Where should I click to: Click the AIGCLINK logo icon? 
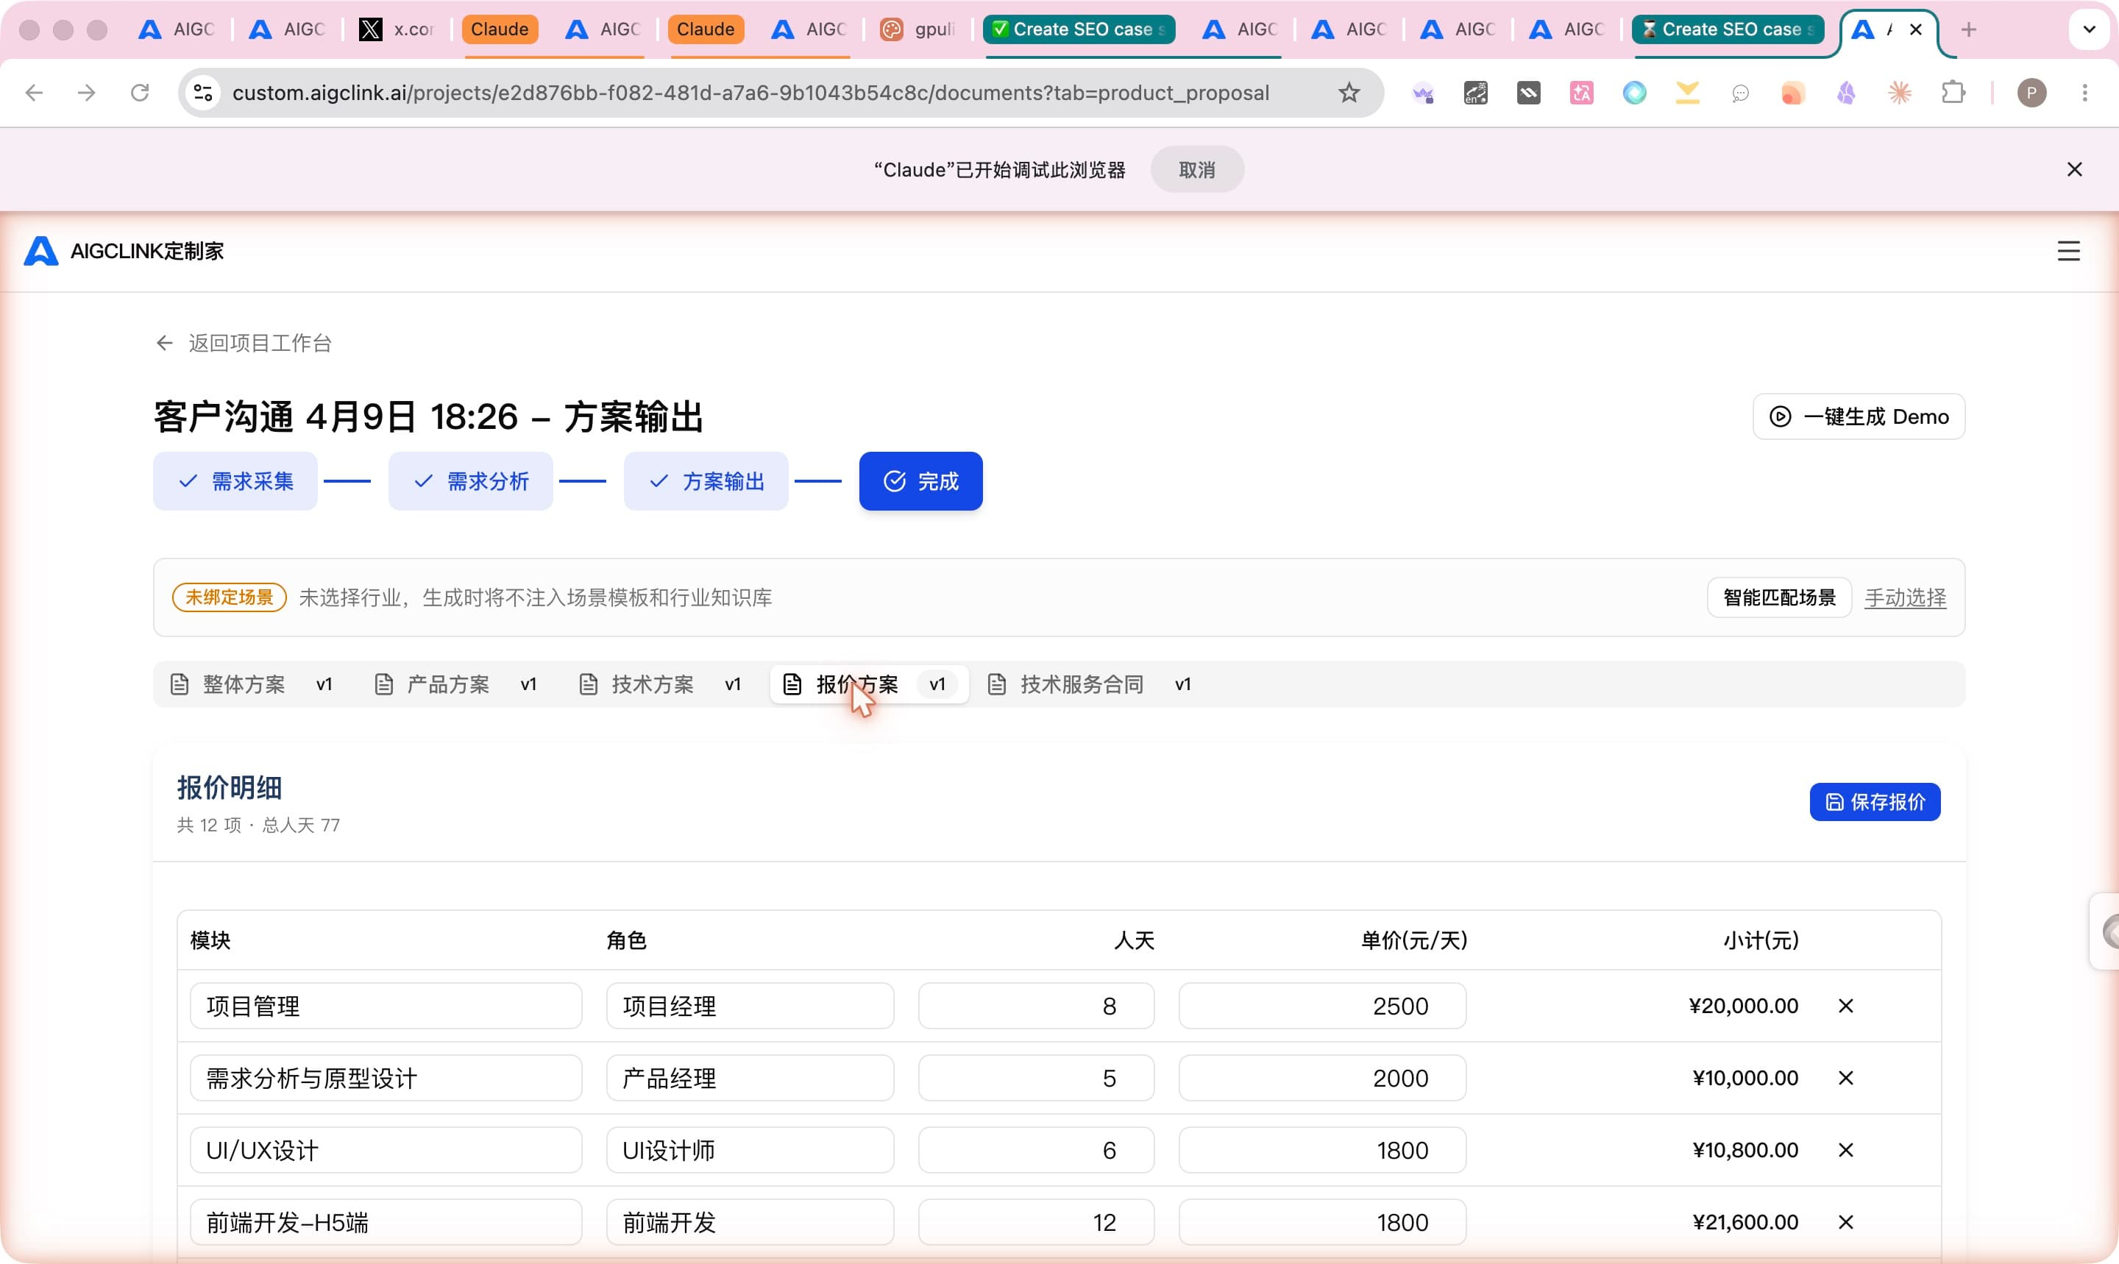pos(41,252)
